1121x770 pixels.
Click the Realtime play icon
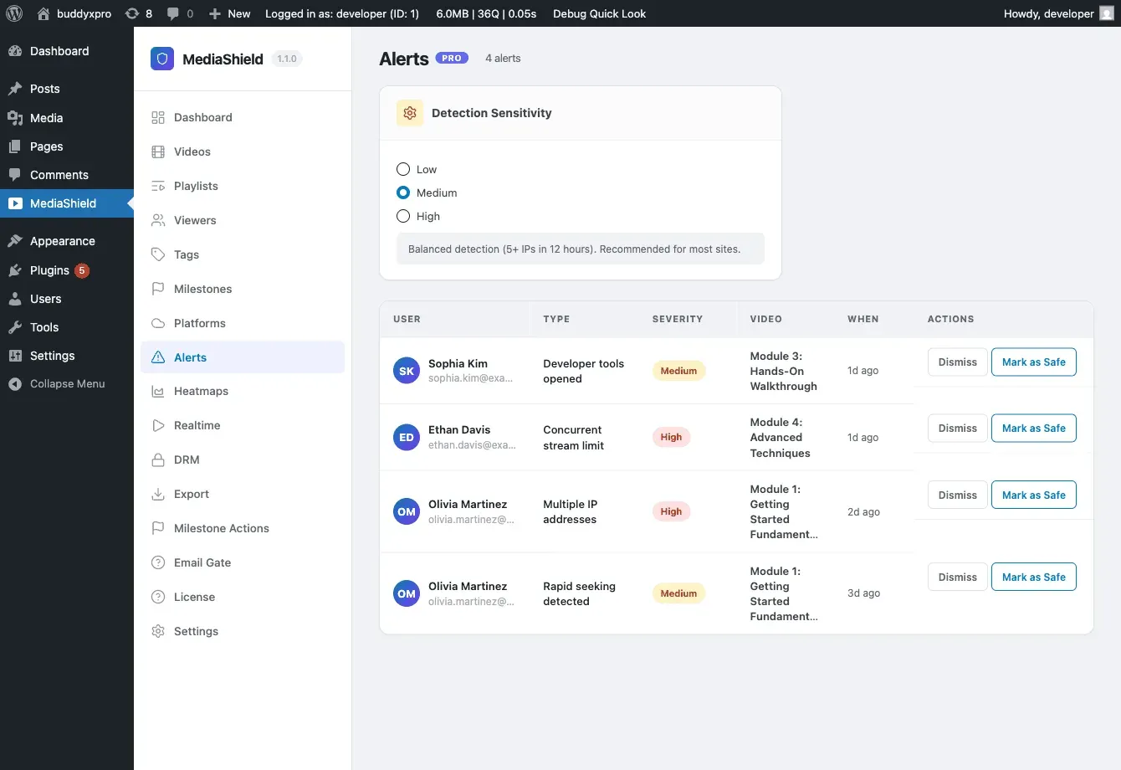158,425
